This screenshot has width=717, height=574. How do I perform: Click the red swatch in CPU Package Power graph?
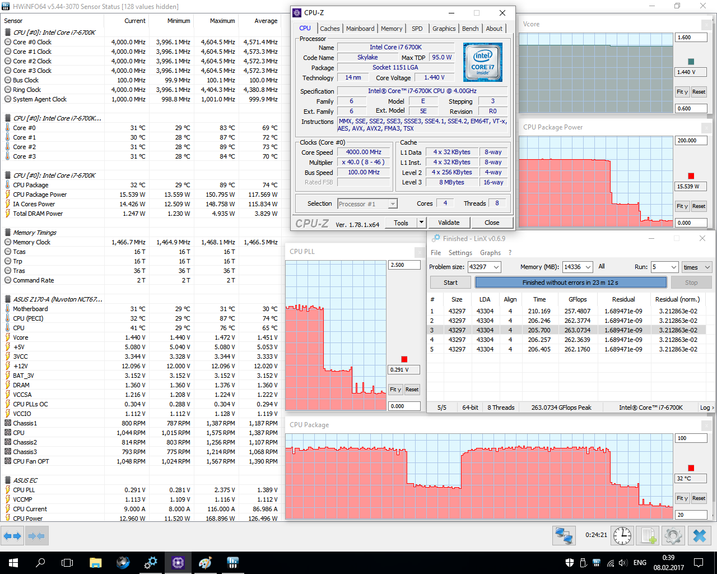691,176
